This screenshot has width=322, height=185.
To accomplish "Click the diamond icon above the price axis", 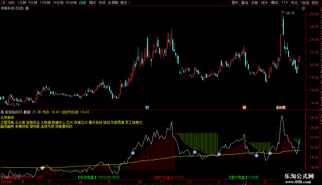I will pos(297,9).
